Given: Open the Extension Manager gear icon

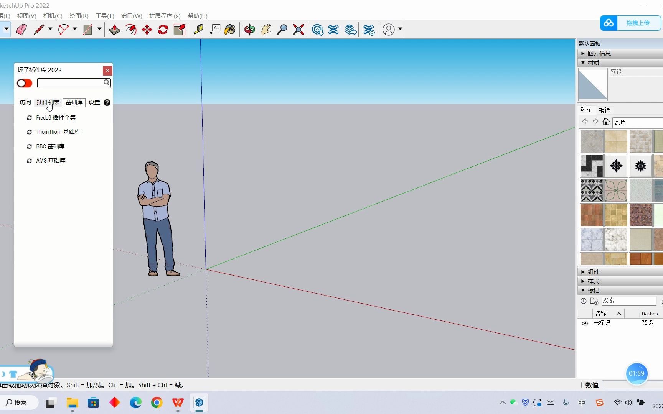Looking at the screenshot, I should (369, 30).
